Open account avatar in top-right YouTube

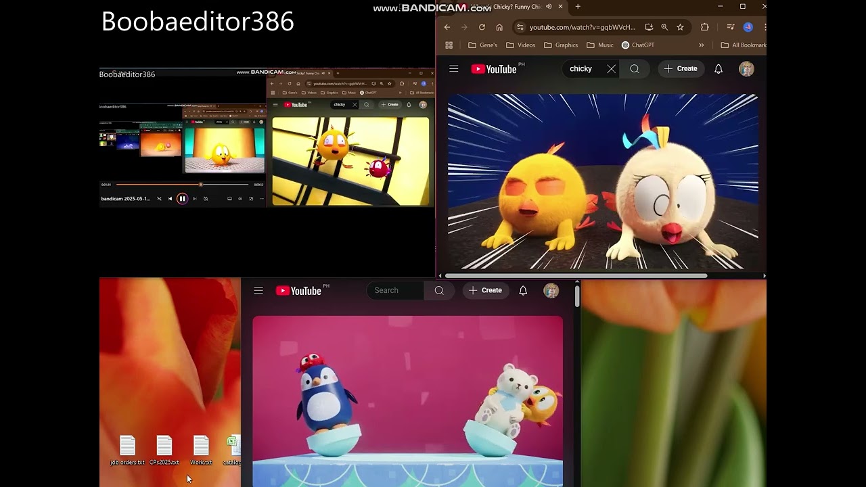746,69
